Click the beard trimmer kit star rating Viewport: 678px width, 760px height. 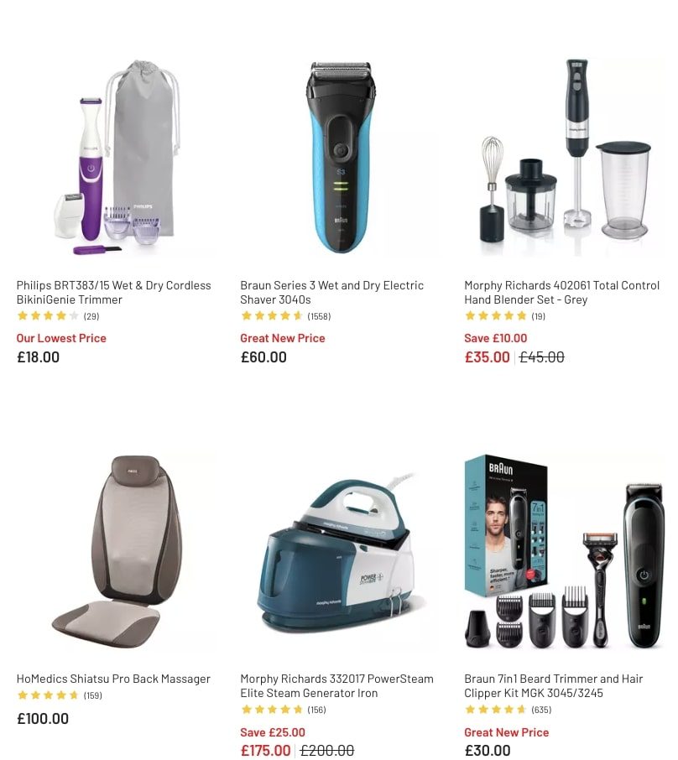pyautogui.click(x=496, y=710)
